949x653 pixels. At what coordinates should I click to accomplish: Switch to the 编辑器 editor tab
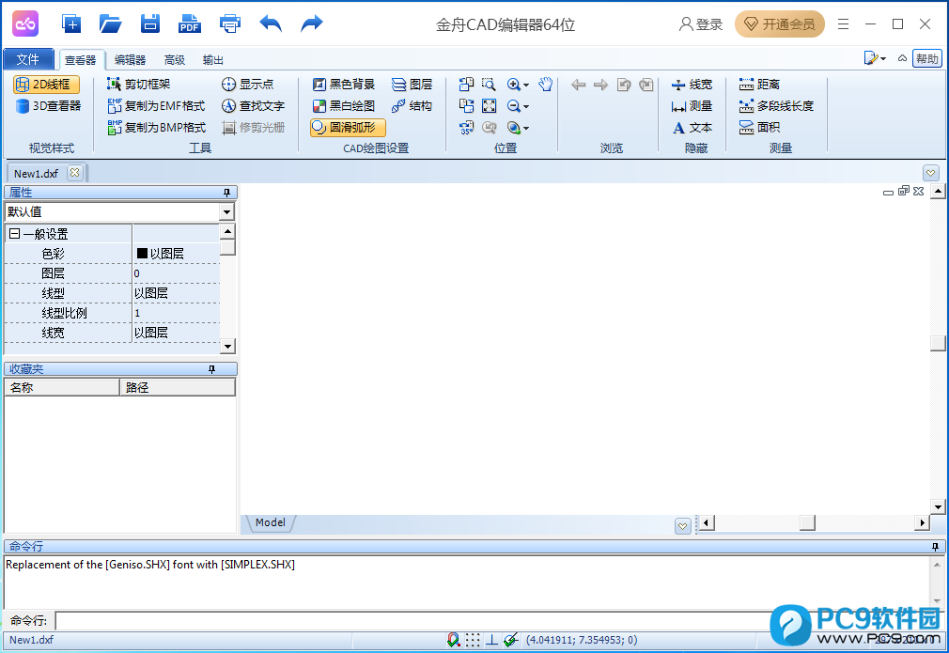130,60
